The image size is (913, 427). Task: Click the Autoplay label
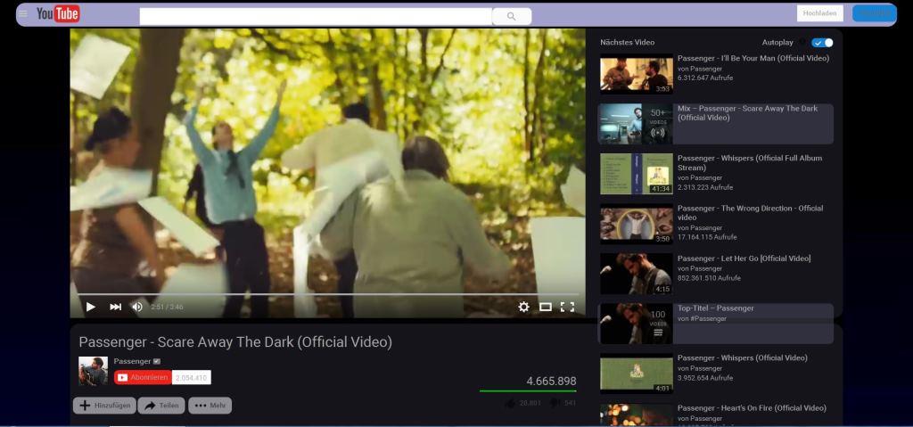pyautogui.click(x=777, y=43)
